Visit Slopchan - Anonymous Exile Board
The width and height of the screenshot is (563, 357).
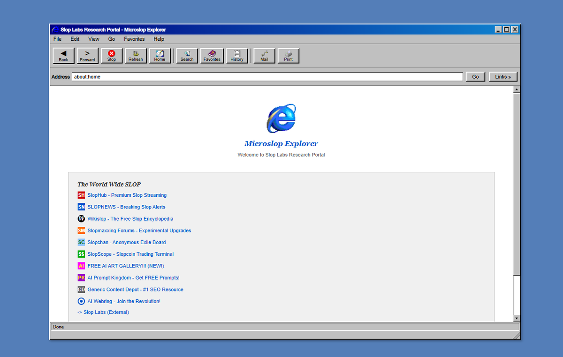(x=127, y=242)
